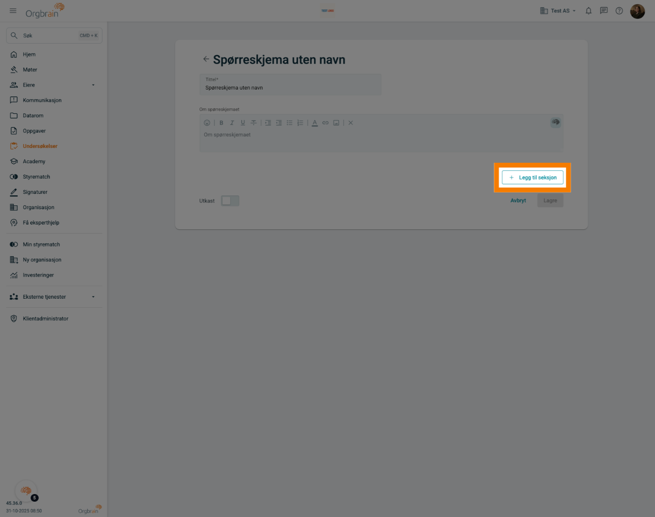The width and height of the screenshot is (655, 517).
Task: Open the floating Orgbrain assistant bubble
Action: pos(26,491)
